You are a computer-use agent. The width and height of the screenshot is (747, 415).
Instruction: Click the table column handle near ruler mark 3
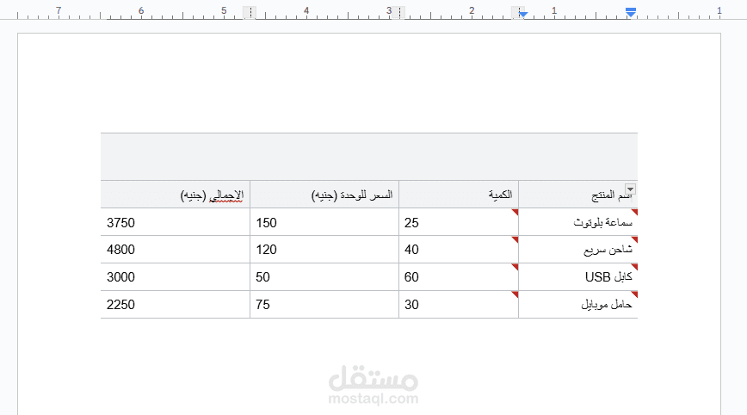[x=399, y=12]
